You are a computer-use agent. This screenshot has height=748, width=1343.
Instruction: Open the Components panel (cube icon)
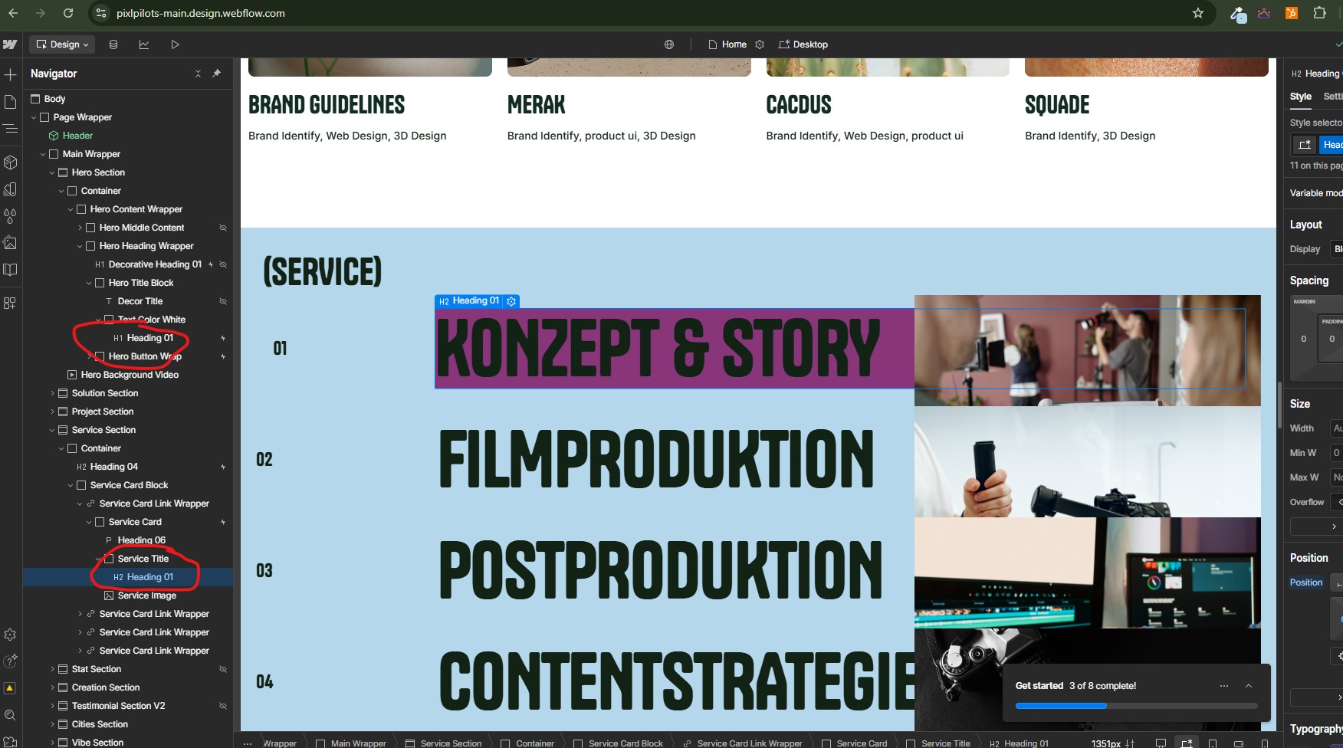pos(10,162)
